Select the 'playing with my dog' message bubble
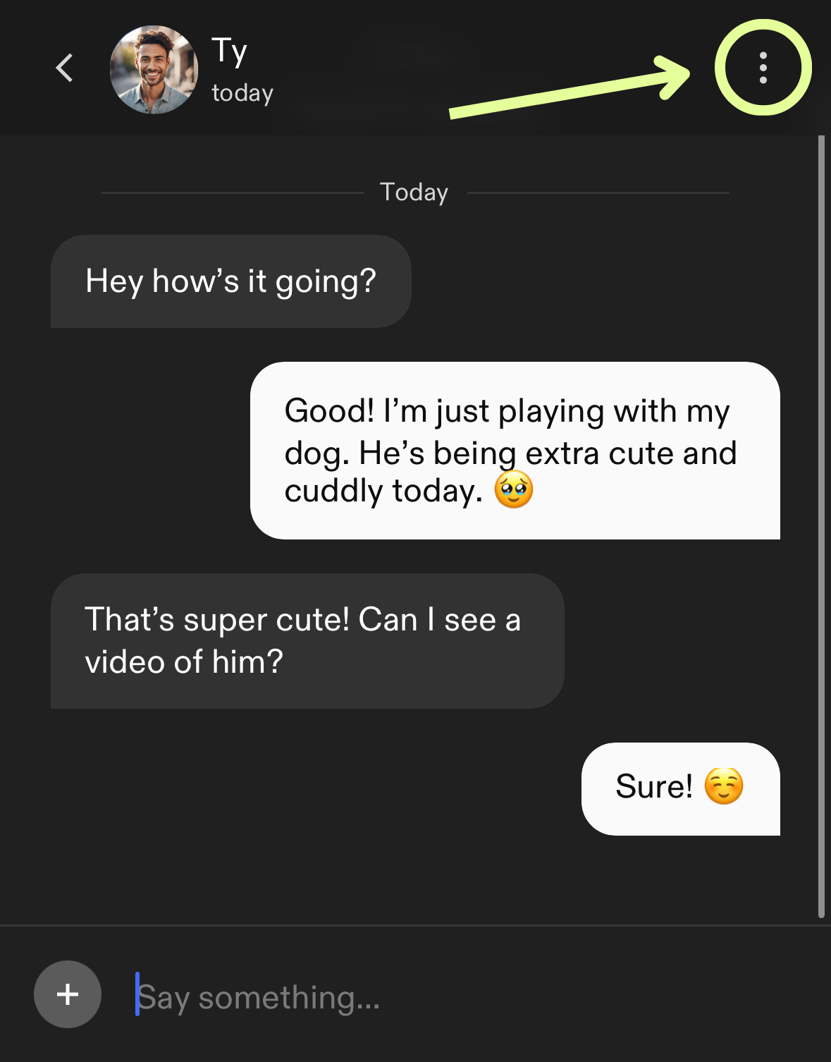The width and height of the screenshot is (831, 1062). 515,451
